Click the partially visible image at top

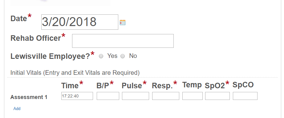click(60, 3)
